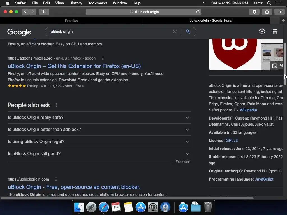Open the JavaScript programming language link
Viewport: 287px width, 215px height.
(264, 179)
